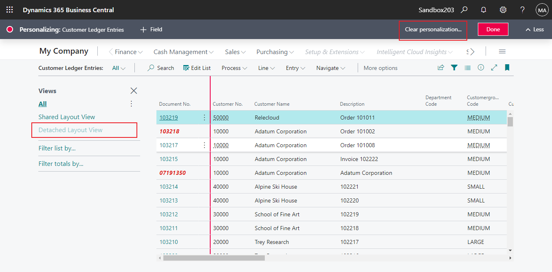This screenshot has width=552, height=272.
Task: Enter focus mode with the diagonal arrows icon
Action: click(x=494, y=67)
